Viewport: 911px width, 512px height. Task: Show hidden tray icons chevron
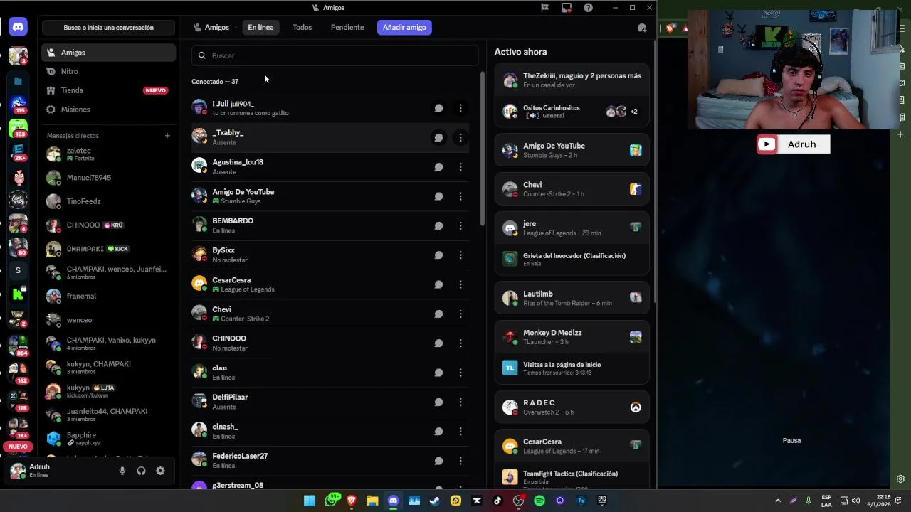778,501
